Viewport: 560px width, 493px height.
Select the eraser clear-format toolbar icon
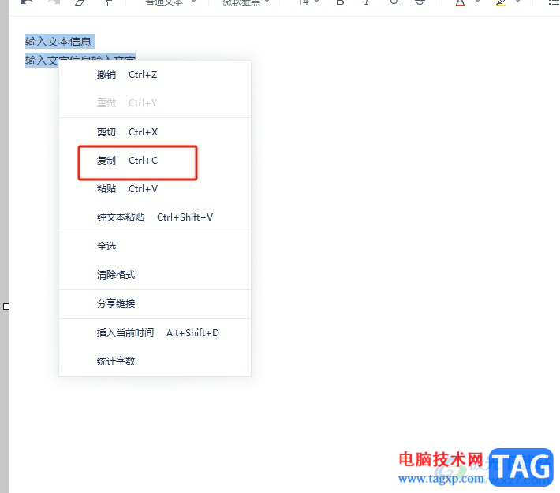click(80, 2)
